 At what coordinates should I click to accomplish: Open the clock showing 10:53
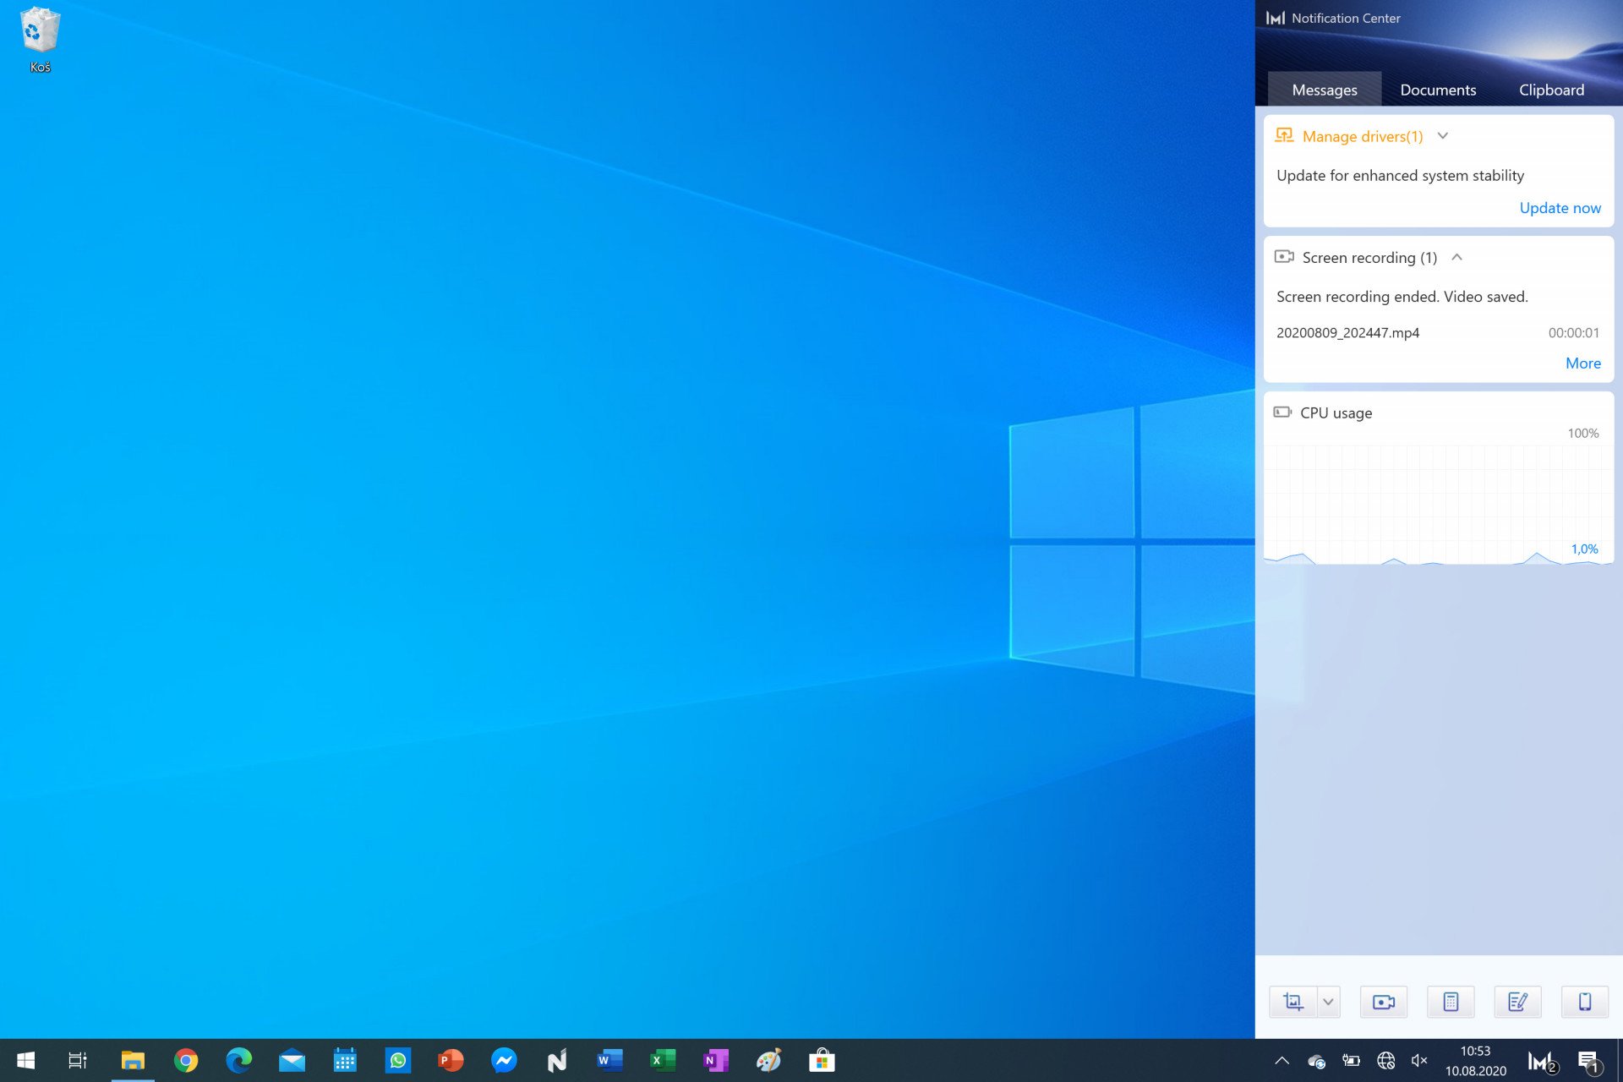[x=1475, y=1061]
